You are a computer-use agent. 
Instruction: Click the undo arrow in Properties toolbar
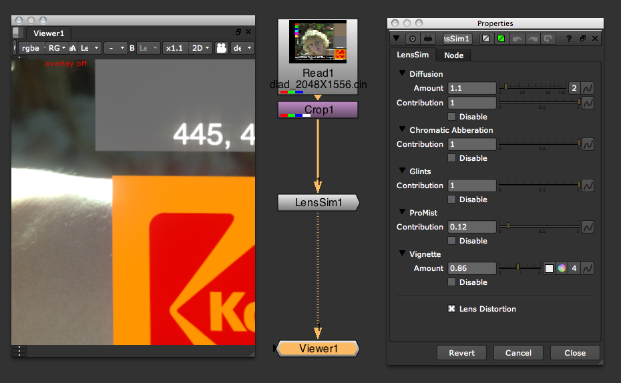pyautogui.click(x=517, y=39)
